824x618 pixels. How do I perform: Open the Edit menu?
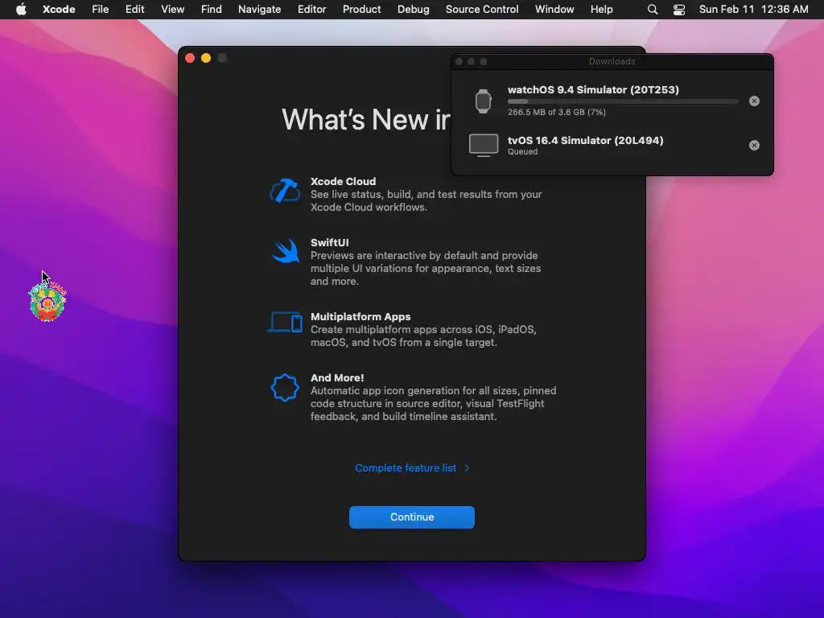(134, 10)
